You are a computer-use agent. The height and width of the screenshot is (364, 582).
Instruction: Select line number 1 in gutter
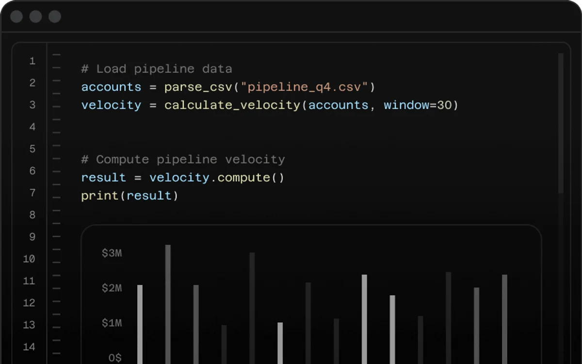click(32, 61)
